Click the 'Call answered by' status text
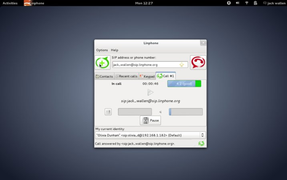The width and height of the screenshot is (287, 180). click(x=135, y=144)
